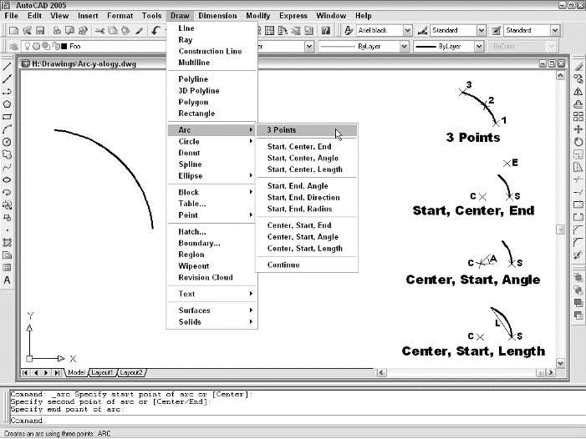Toggle the layer on/off lightbulb icon
Image resolution: width=586 pixels, height=439 pixels.
(23, 47)
